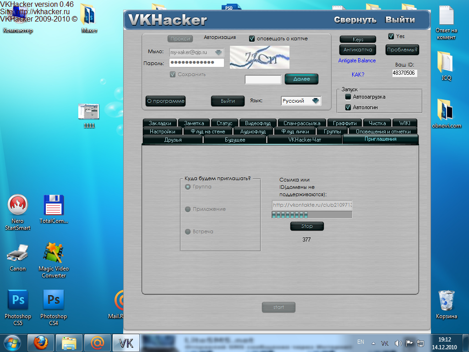Open the Язык Русский language dropdown
The image size is (469, 352).
[301, 101]
